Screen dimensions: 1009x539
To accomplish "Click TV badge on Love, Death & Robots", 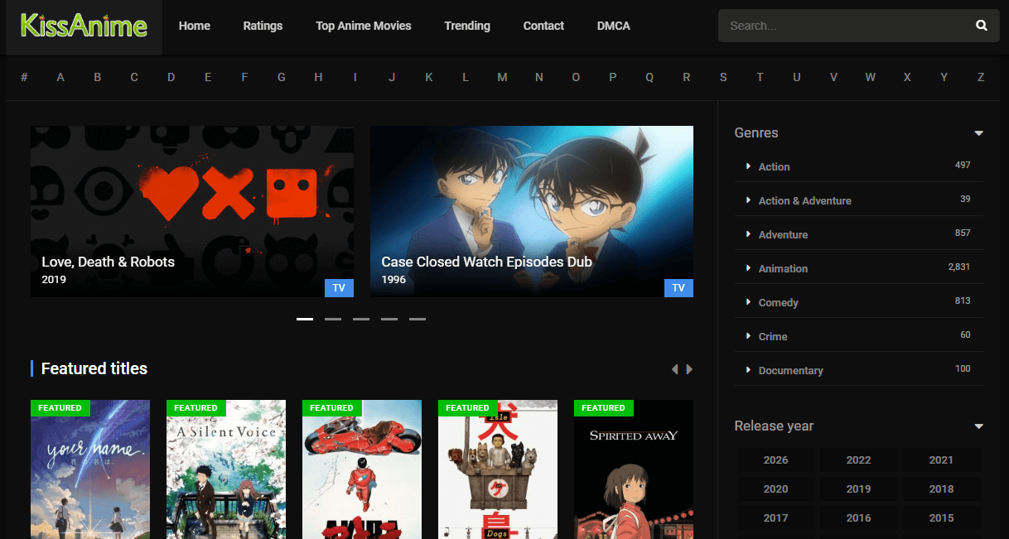I will coord(339,288).
